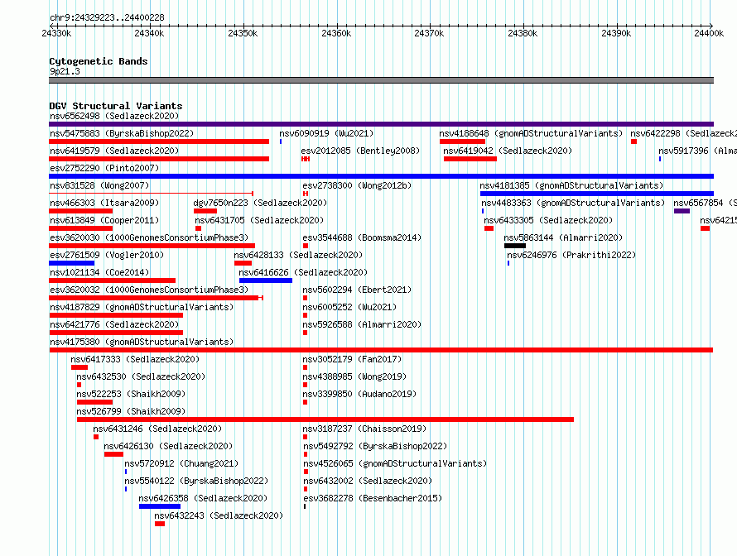Click the nsv6562498 (Sedlazeck2020) label

(114, 116)
